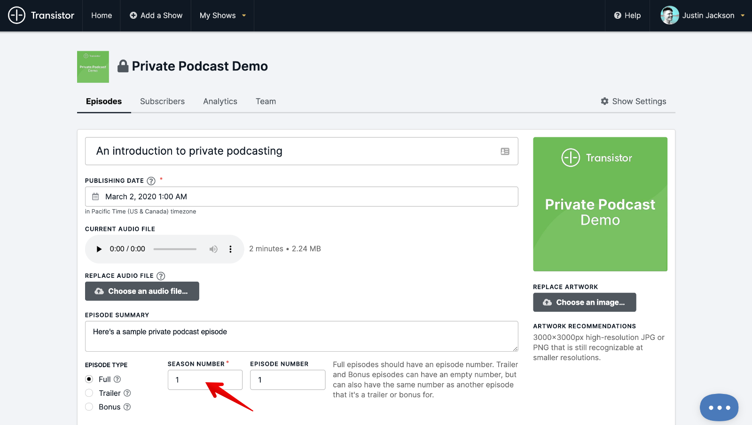Click the help icon beside Replace Audio File

tap(161, 276)
